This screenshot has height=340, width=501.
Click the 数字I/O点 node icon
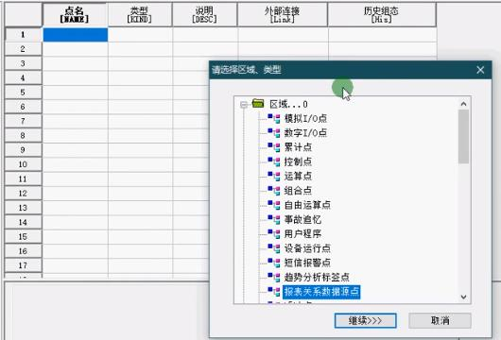[274, 133]
